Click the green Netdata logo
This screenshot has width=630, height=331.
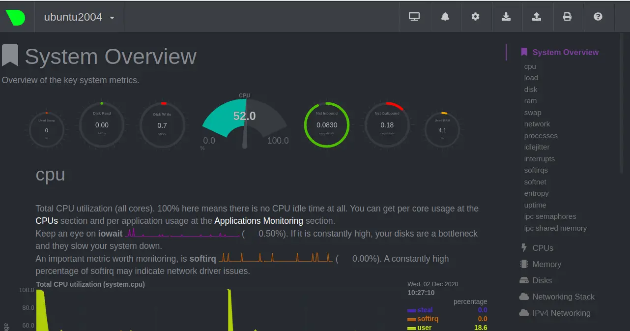pos(15,17)
